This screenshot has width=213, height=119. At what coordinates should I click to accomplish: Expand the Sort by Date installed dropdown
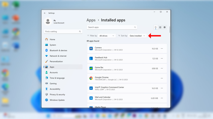137,36
